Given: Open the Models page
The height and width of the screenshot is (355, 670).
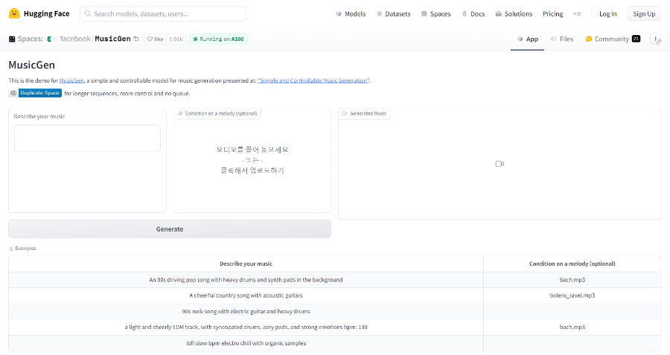Looking at the screenshot, I should pyautogui.click(x=351, y=13).
